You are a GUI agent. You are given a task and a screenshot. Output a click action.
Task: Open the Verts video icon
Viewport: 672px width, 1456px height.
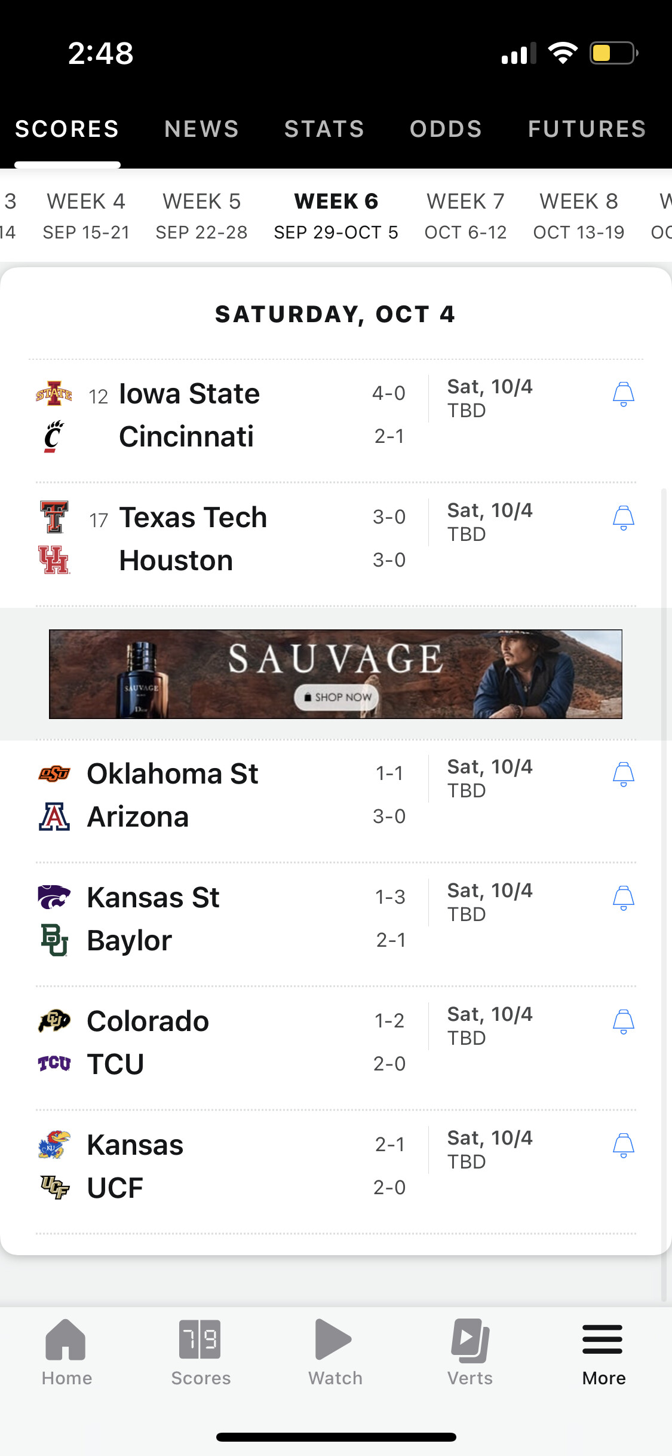pyautogui.click(x=470, y=1339)
